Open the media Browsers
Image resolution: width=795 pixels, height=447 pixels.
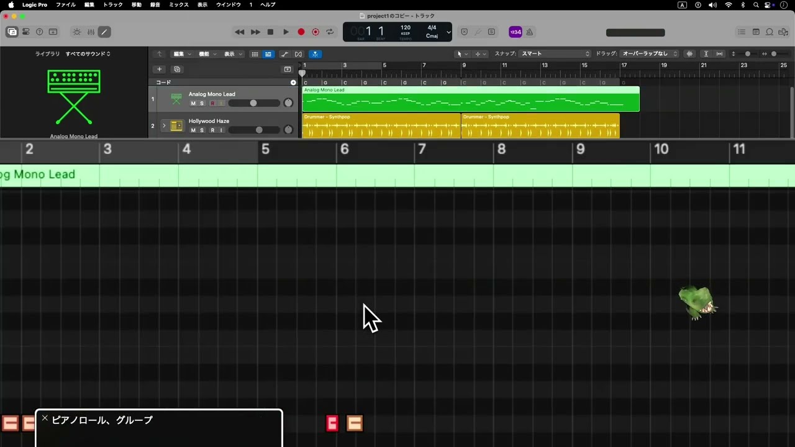tap(783, 32)
